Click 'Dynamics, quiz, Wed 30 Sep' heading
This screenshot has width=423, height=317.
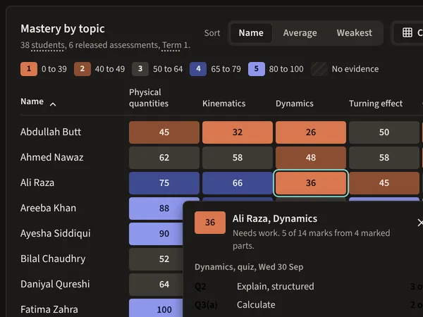[249, 267]
